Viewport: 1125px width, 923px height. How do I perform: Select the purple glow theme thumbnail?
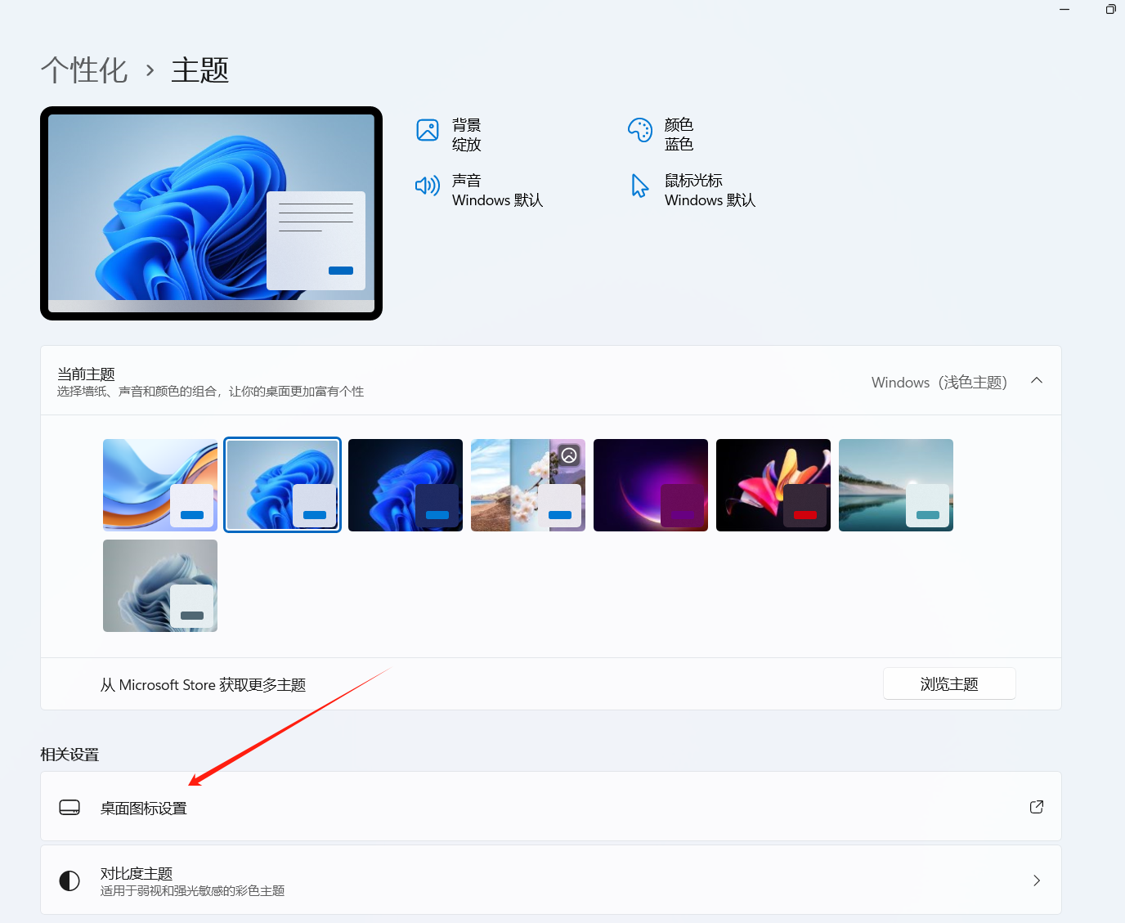(x=651, y=485)
